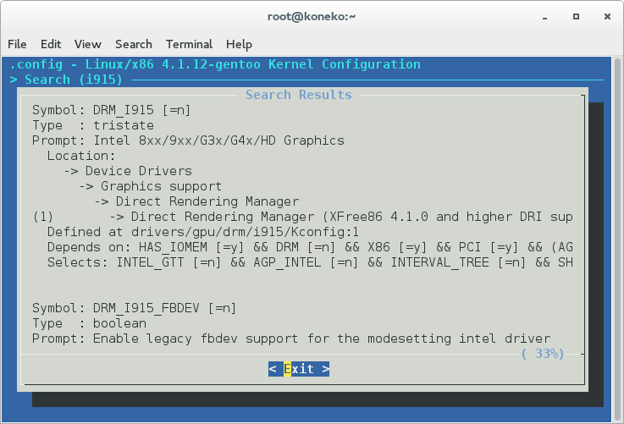Click the 'Depends on: HAS_IOMEM' line
The height and width of the screenshot is (424, 624).
(x=310, y=247)
